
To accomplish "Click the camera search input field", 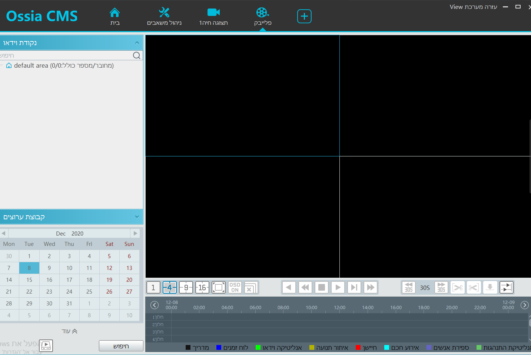I will (66, 55).
